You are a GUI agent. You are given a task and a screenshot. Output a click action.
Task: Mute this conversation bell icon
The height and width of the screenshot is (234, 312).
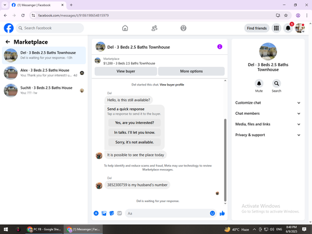259,84
